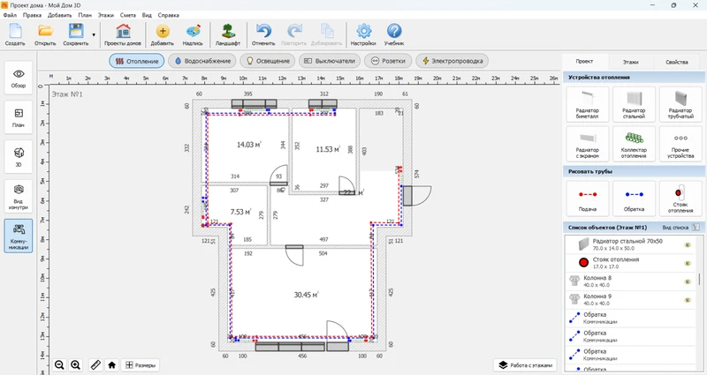
Task: Select the Стояк отопления pipe tool
Action: point(680,199)
